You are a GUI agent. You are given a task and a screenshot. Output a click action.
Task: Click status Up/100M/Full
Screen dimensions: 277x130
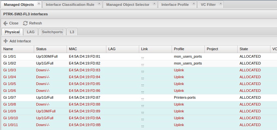pos(47,56)
